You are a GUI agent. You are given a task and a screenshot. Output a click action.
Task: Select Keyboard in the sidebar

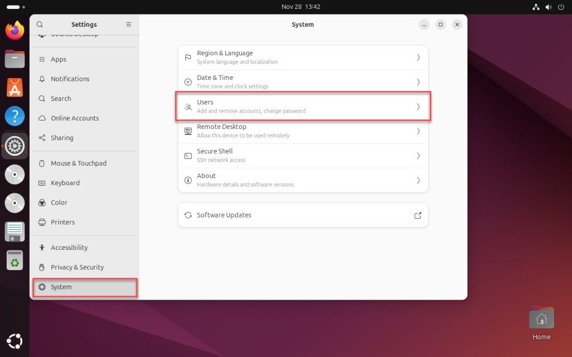coord(85,183)
